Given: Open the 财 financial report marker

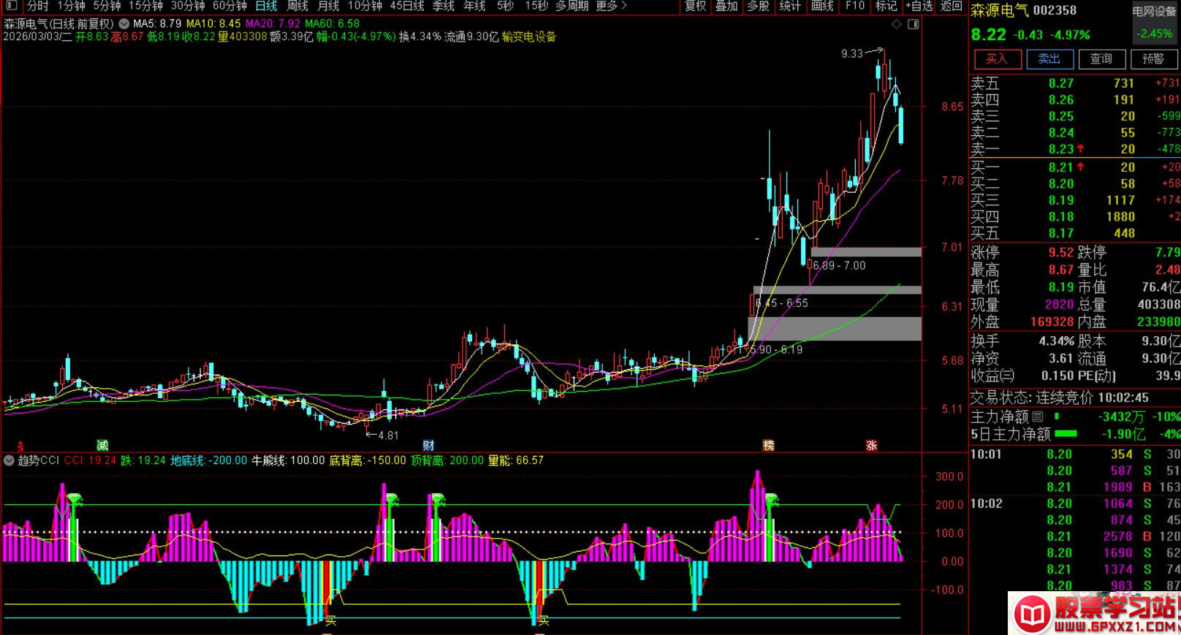Looking at the screenshot, I should click(x=428, y=445).
